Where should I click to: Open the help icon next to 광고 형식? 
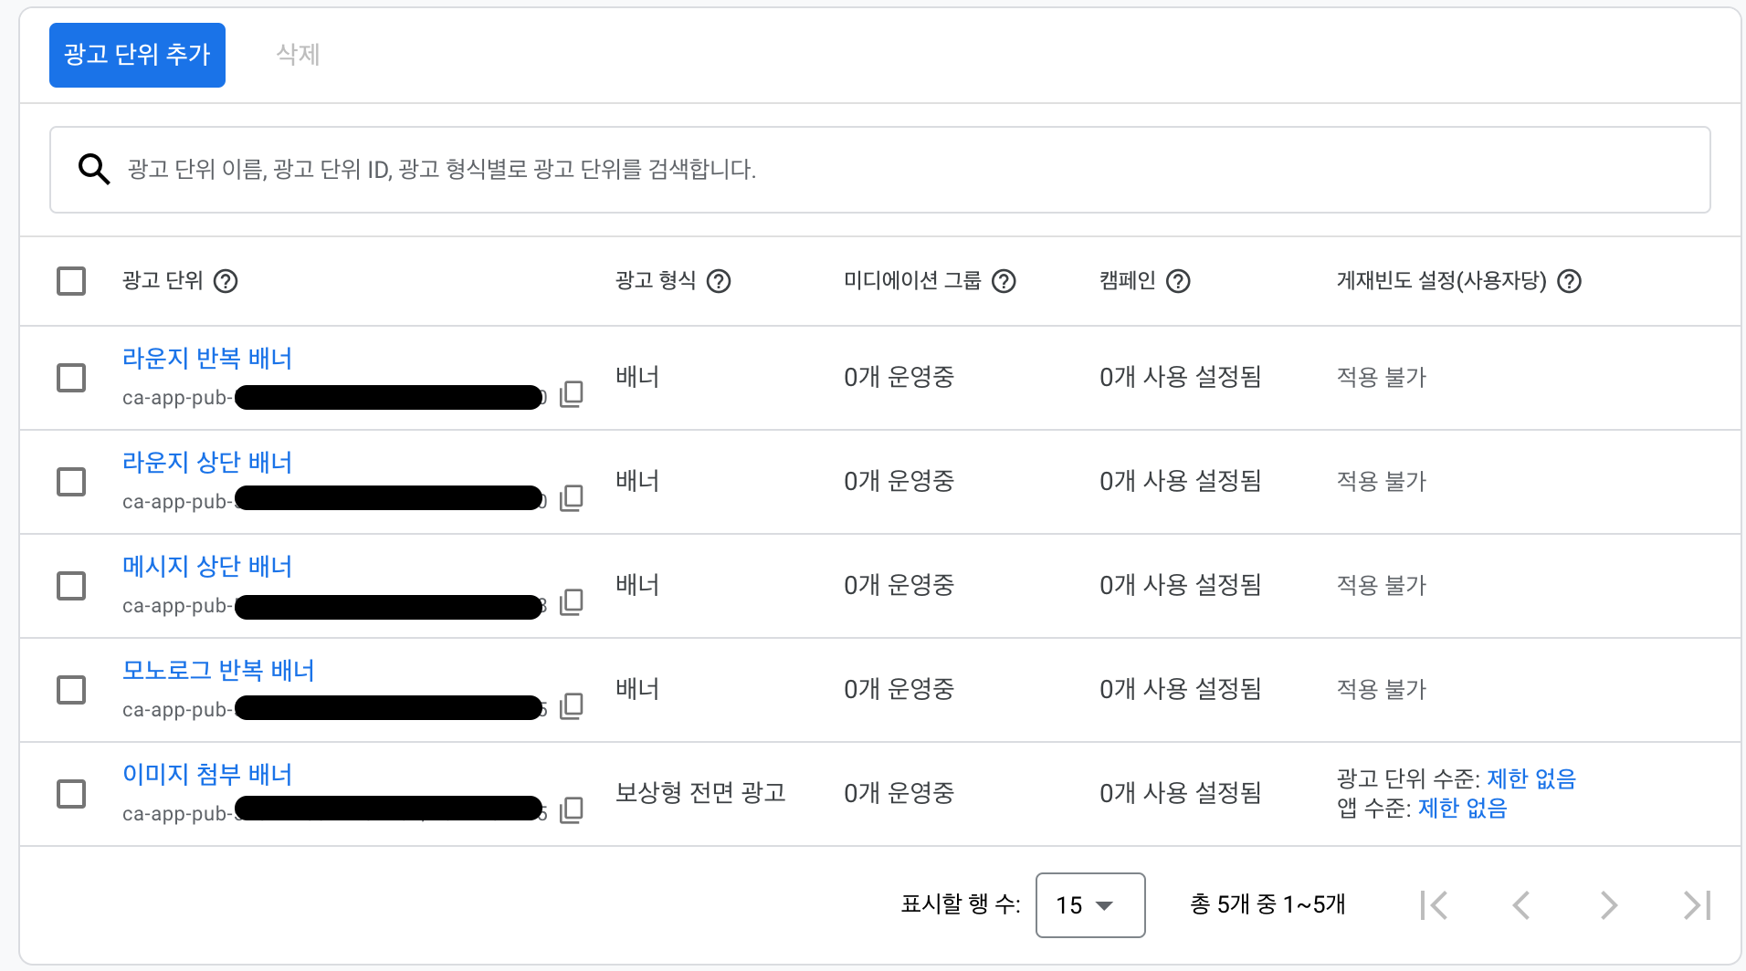pyautogui.click(x=720, y=281)
